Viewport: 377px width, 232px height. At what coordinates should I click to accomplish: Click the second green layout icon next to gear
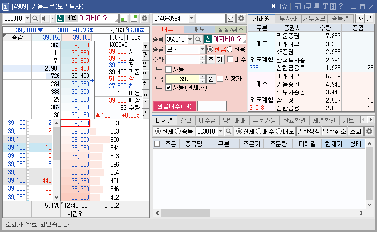point(134,18)
